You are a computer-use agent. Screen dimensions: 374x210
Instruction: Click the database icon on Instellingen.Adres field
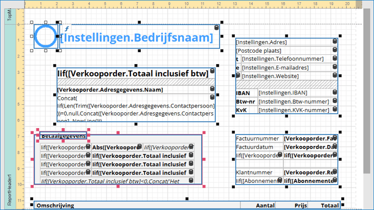tap(335, 41)
